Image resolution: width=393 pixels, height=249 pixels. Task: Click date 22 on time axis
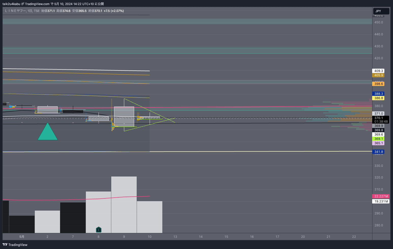(x=354, y=237)
